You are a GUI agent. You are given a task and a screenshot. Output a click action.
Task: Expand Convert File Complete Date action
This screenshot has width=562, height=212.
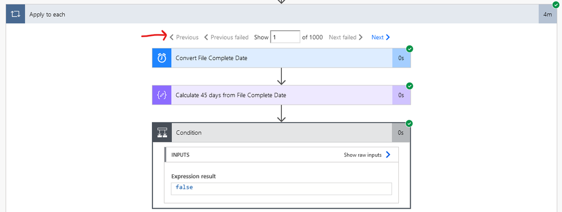pyautogui.click(x=282, y=58)
